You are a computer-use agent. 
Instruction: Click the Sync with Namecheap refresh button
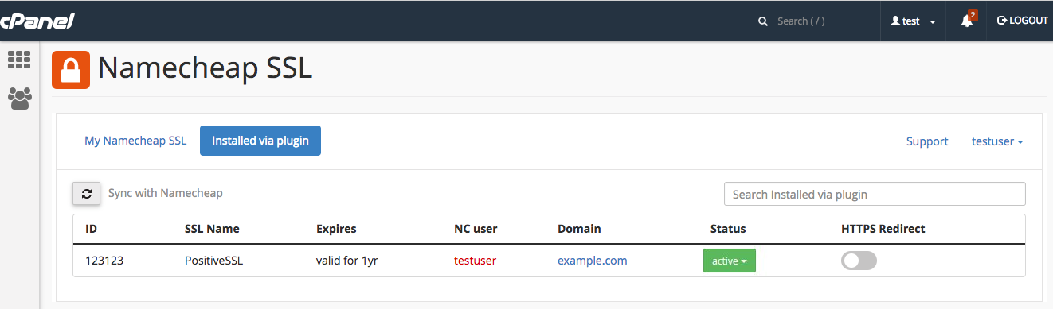87,193
